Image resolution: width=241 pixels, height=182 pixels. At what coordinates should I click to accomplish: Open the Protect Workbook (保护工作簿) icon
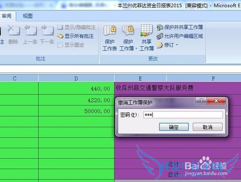point(128,38)
